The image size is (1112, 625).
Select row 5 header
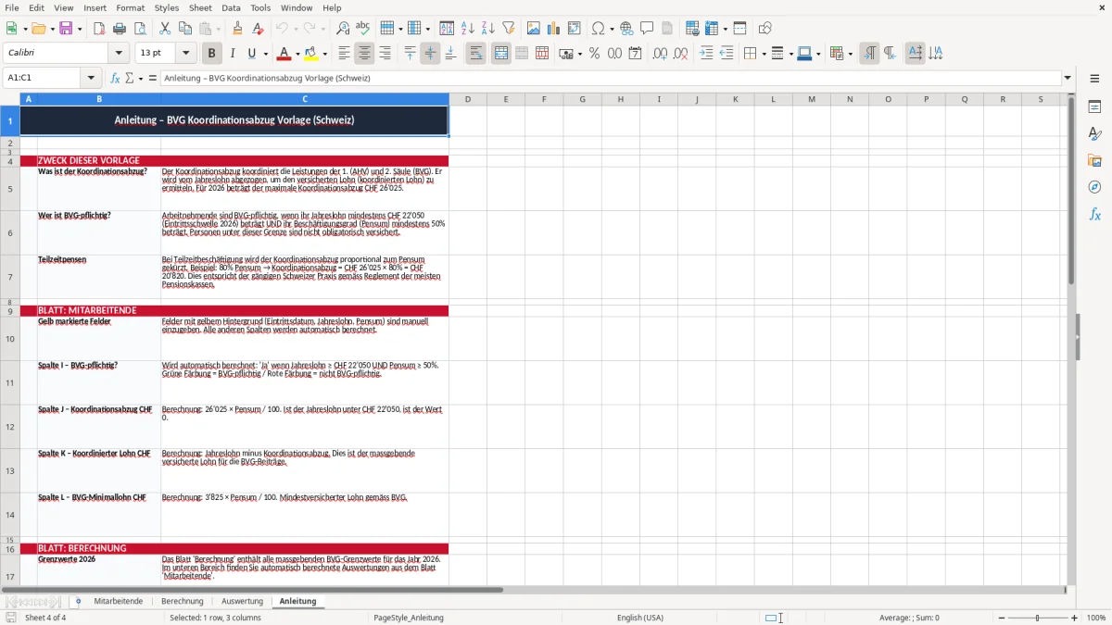tap(10, 189)
